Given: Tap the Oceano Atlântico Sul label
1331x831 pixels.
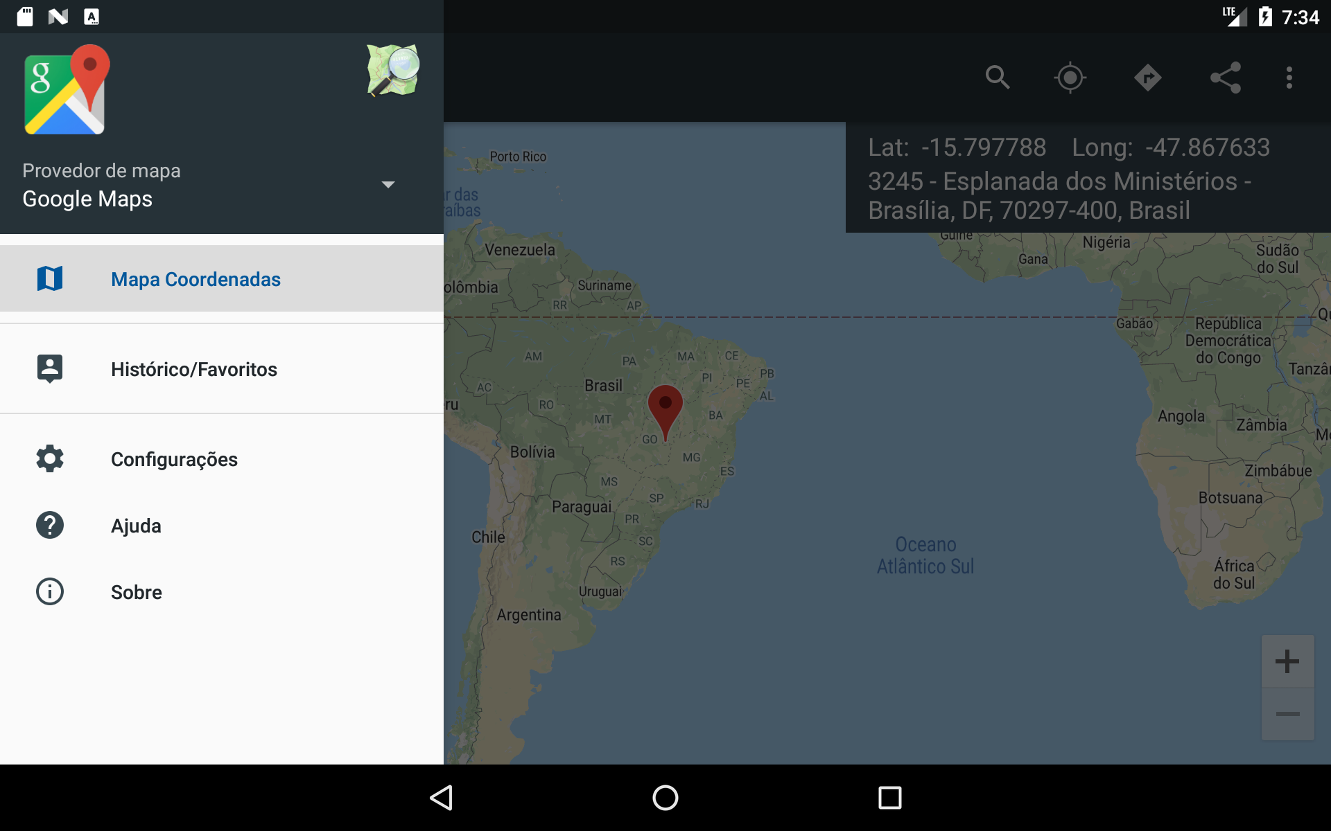Looking at the screenshot, I should click(x=925, y=555).
